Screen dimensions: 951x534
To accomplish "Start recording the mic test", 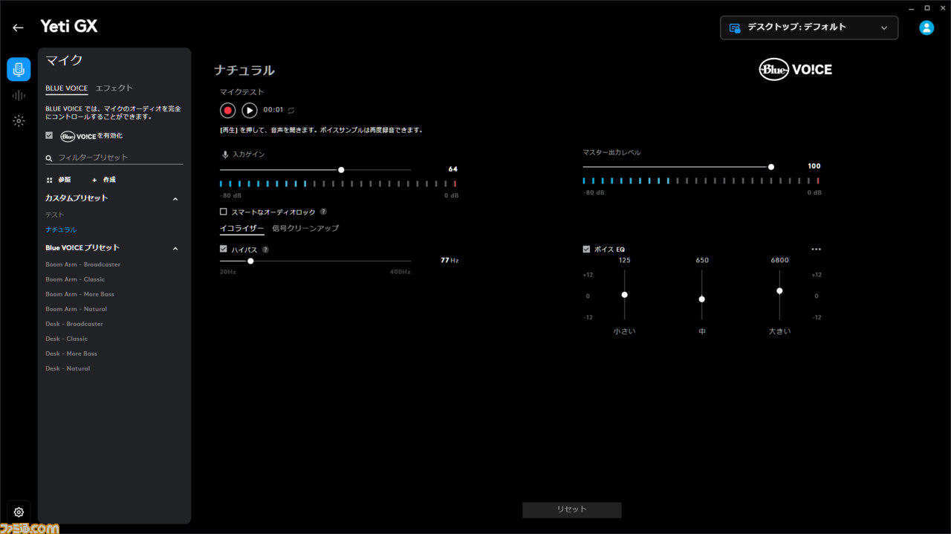I will [x=228, y=111].
